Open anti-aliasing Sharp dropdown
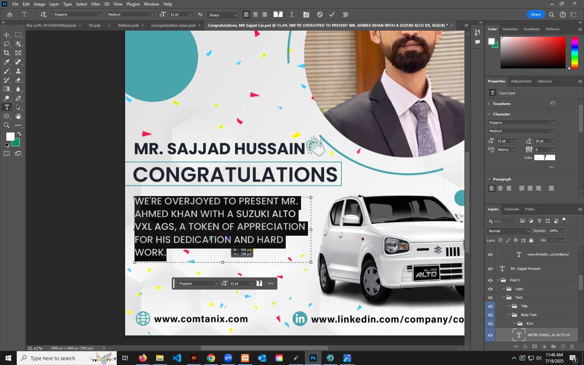This screenshot has width=584, height=365. pyautogui.click(x=235, y=15)
